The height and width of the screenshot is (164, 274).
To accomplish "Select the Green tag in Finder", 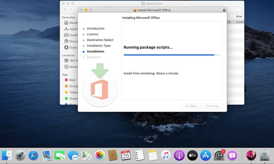I will pyautogui.click(x=71, y=98).
